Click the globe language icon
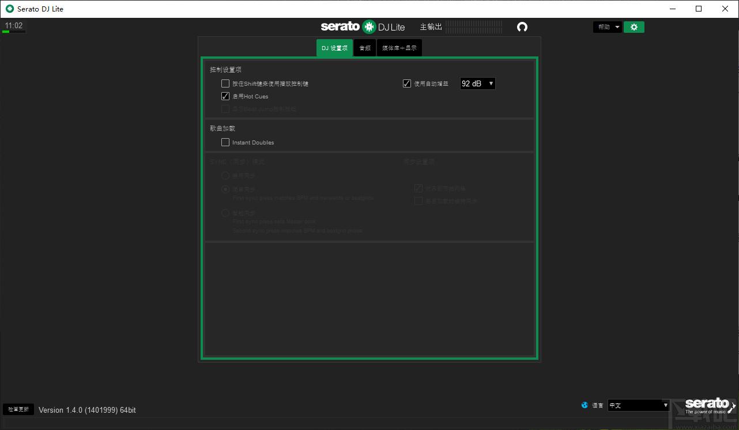 coord(585,405)
